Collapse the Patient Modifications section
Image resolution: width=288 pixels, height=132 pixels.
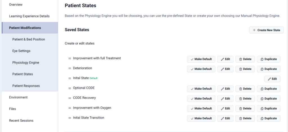[x=25, y=28]
